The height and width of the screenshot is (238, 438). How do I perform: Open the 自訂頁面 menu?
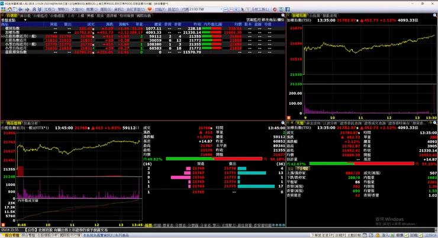pyautogui.click(x=136, y=9)
